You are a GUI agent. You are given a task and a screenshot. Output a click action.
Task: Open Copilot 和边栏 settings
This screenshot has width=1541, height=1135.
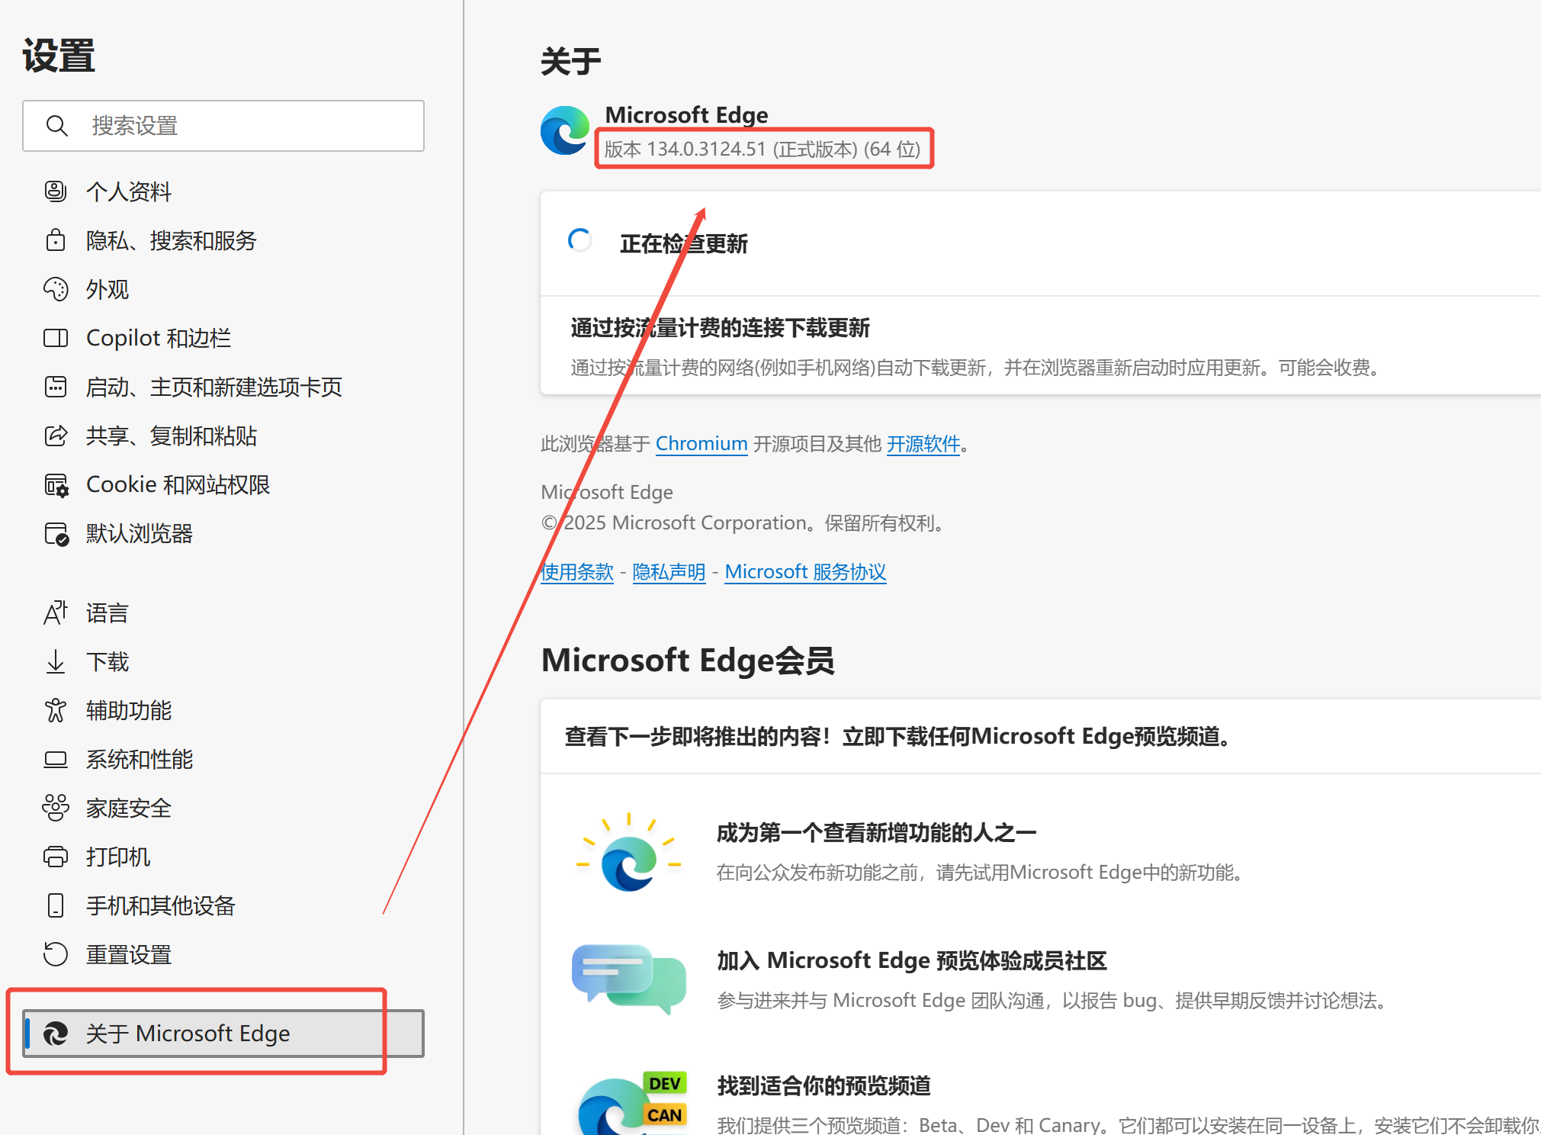(x=159, y=338)
